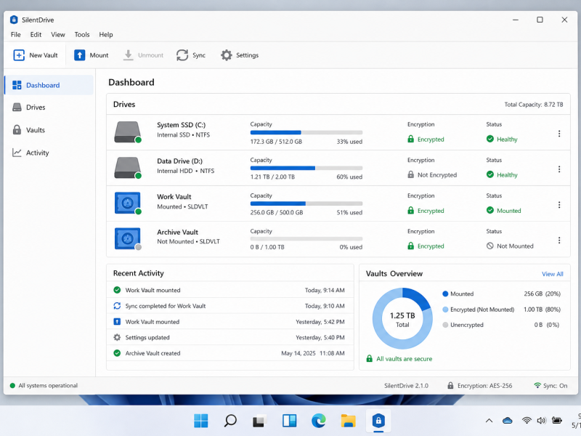Click 'SilentDrive 2.1.0' version text
Screen dimensions: 581x436
click(406, 386)
